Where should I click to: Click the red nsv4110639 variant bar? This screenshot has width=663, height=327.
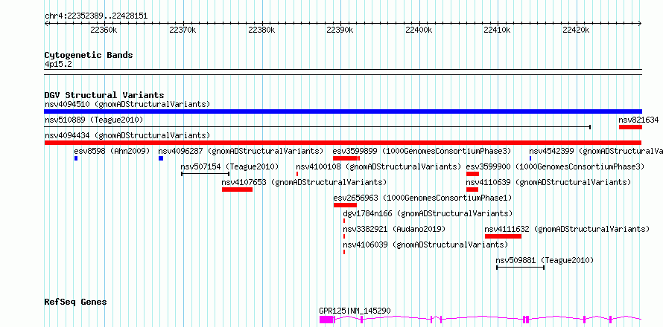tap(472, 190)
